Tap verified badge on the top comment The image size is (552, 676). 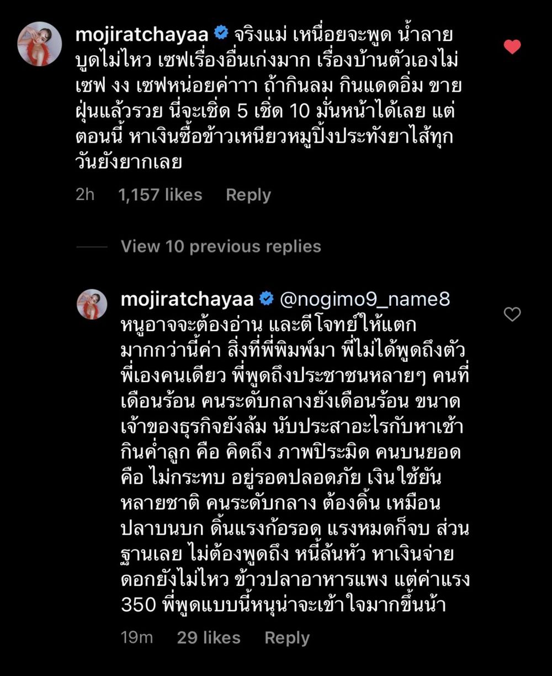pyautogui.click(x=221, y=34)
